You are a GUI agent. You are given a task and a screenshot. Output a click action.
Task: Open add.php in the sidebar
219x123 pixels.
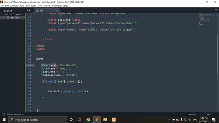pyautogui.click(x=14, y=17)
